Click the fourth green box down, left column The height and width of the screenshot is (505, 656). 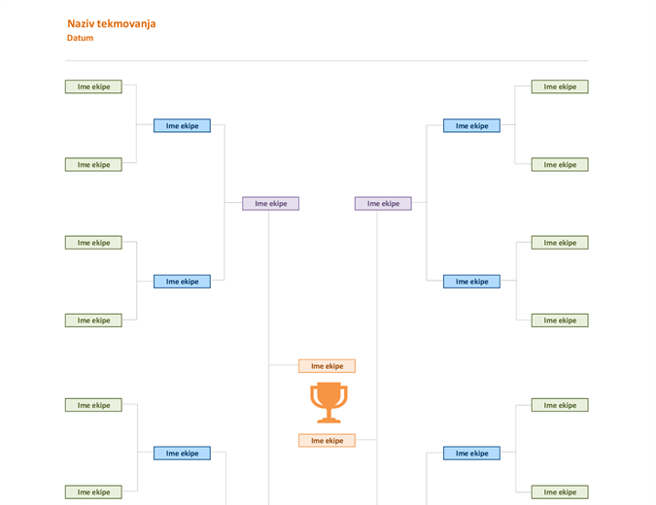[93, 320]
